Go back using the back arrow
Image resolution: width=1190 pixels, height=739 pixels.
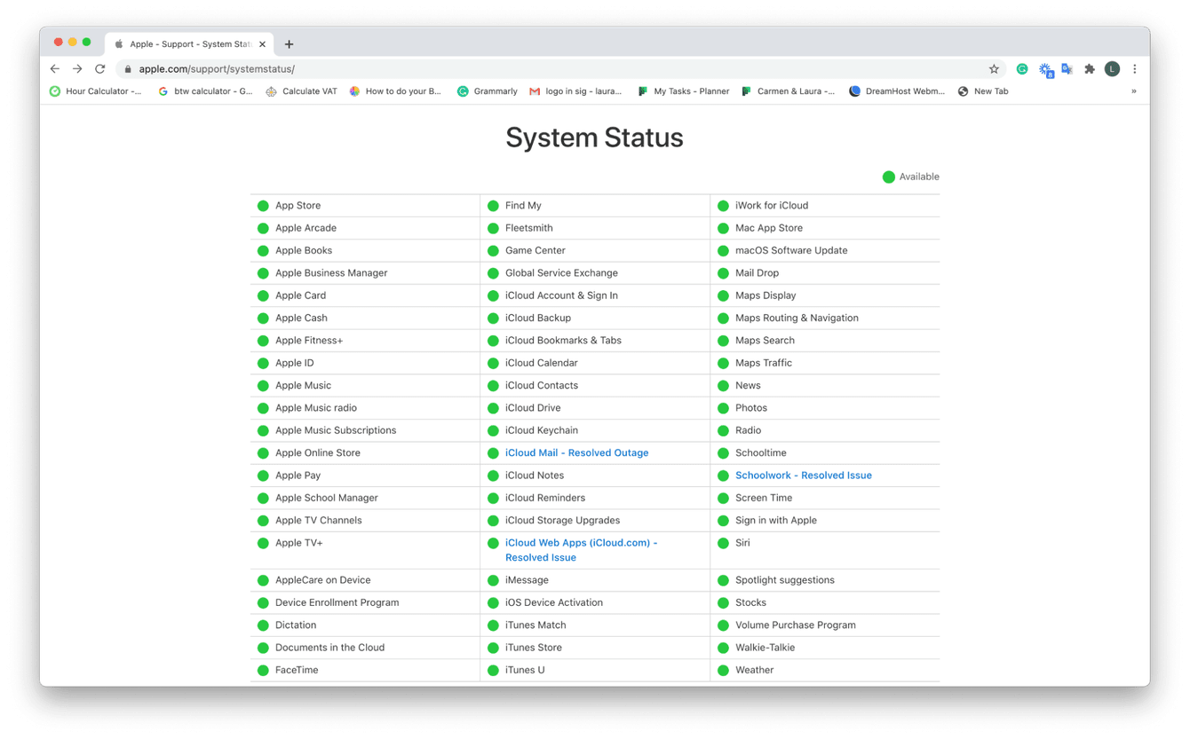tap(55, 68)
